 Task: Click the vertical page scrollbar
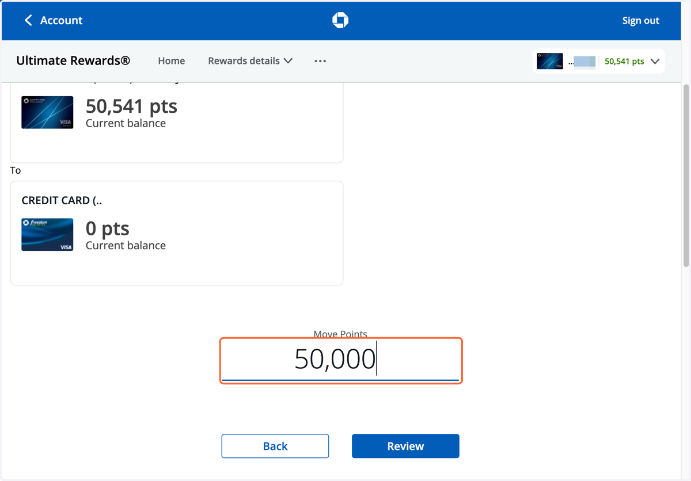686,175
